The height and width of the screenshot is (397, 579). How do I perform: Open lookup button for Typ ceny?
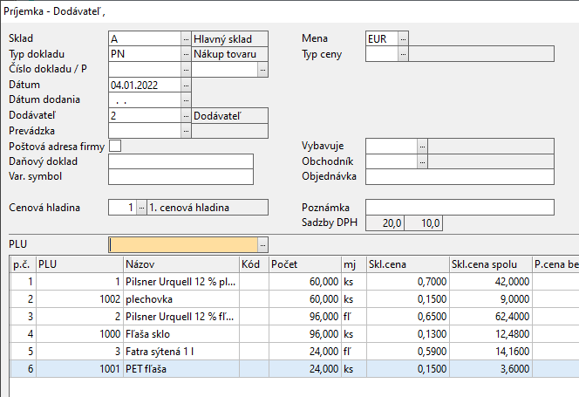403,54
